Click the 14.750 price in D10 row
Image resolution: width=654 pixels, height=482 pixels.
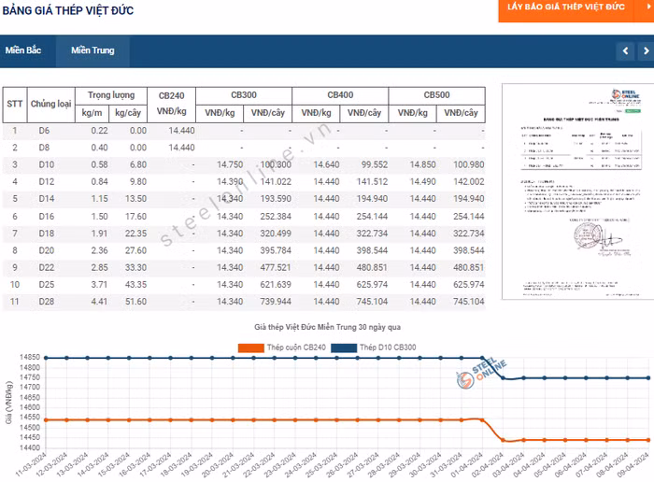(x=230, y=164)
